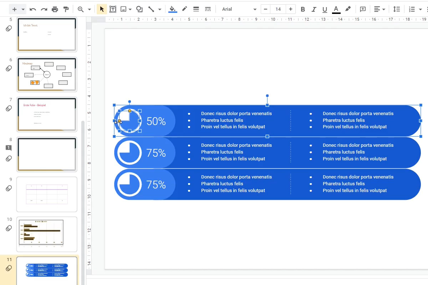428x285 pixels.
Task: Select slide 11 blue infographic thumbnail
Action: pos(47,271)
